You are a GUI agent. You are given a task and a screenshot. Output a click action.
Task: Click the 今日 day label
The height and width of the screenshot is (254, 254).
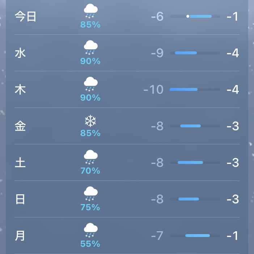tap(26, 17)
